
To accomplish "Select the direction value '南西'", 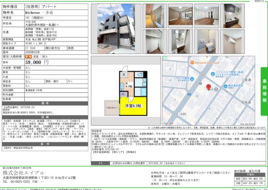I will click(71, 48).
